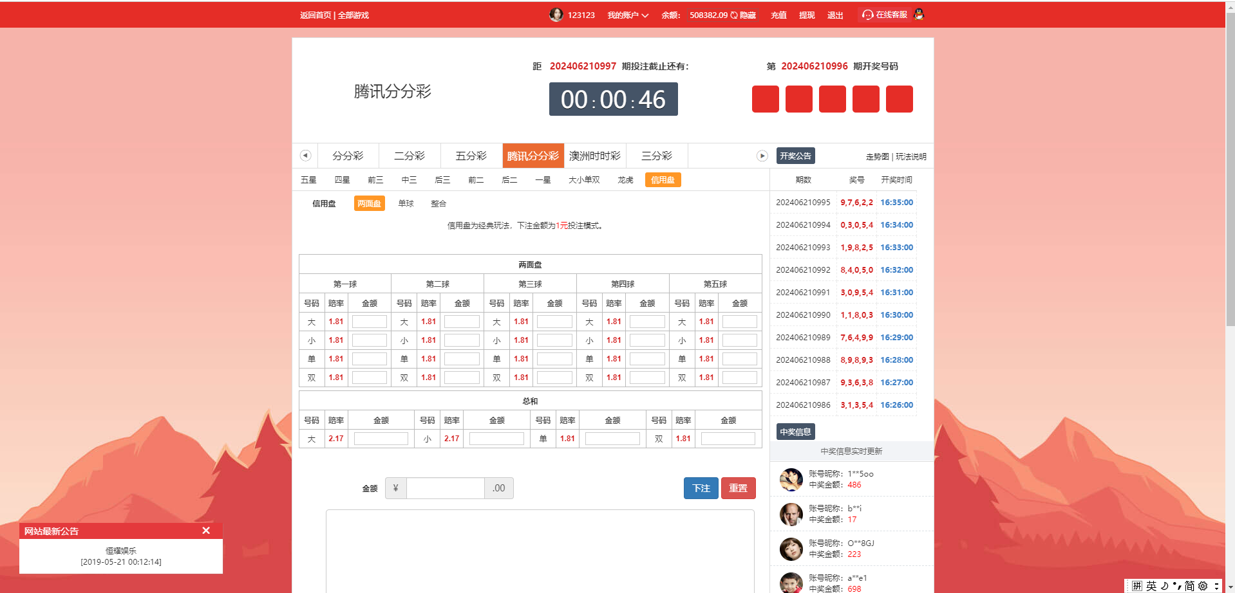This screenshot has width=1235, height=593.
Task: Click the balance refresh icon
Action: (733, 15)
